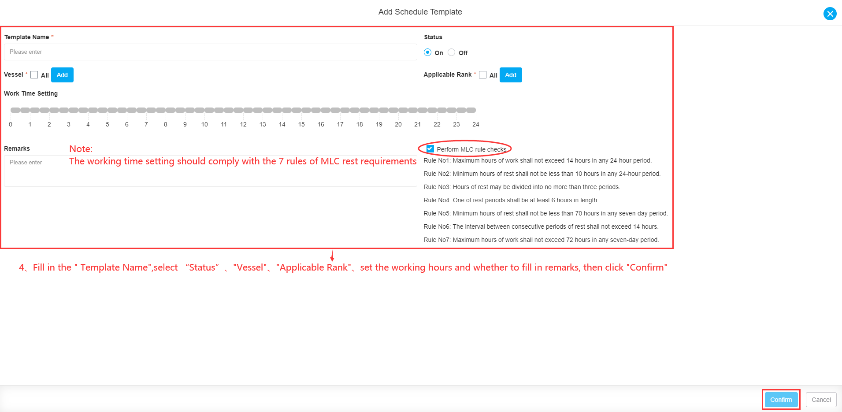Click the timeline segment just before hour 24

pyautogui.click(x=471, y=110)
